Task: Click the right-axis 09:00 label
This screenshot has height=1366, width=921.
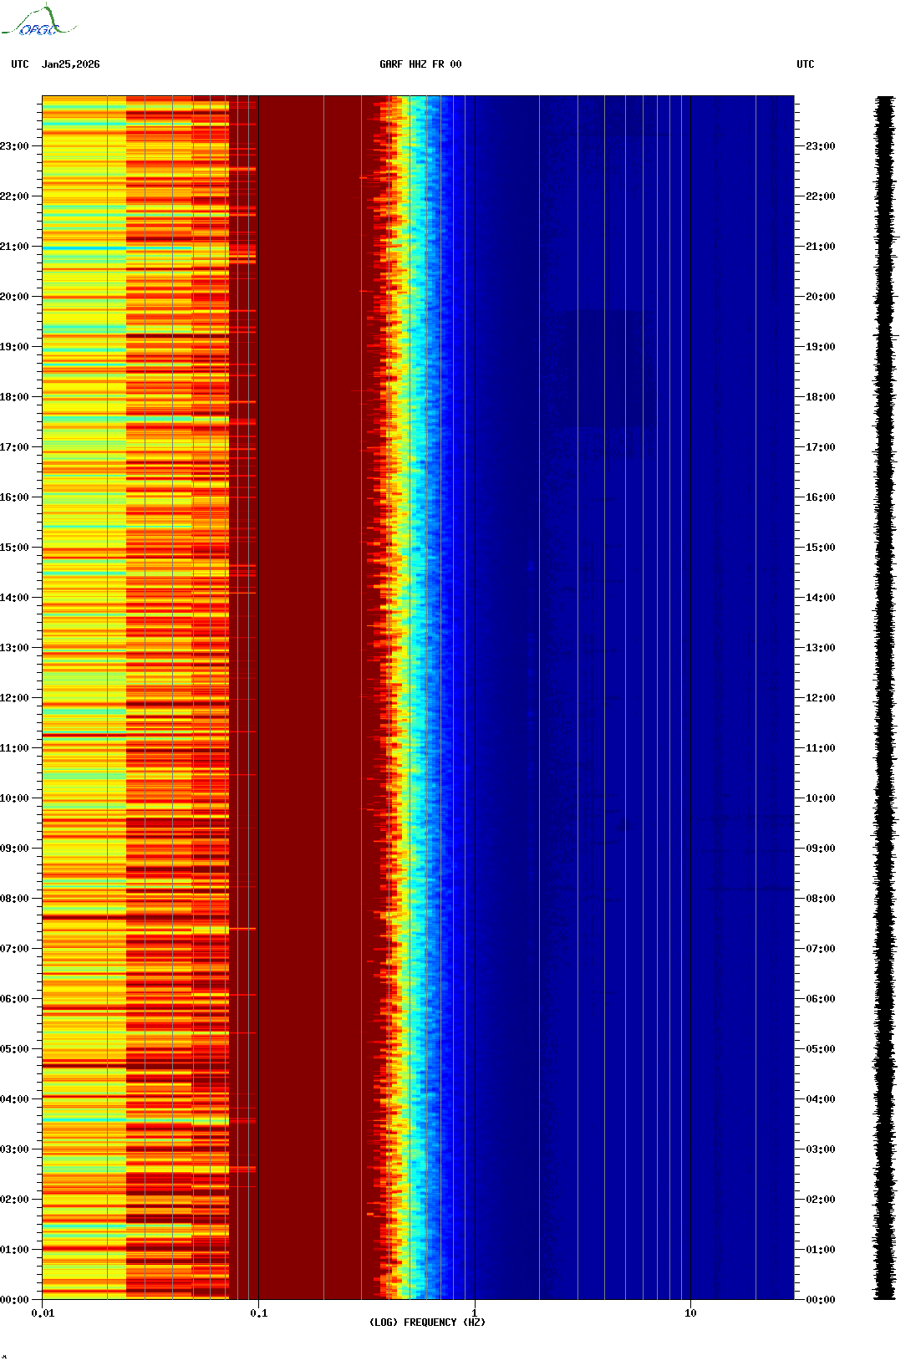Action: click(x=821, y=849)
